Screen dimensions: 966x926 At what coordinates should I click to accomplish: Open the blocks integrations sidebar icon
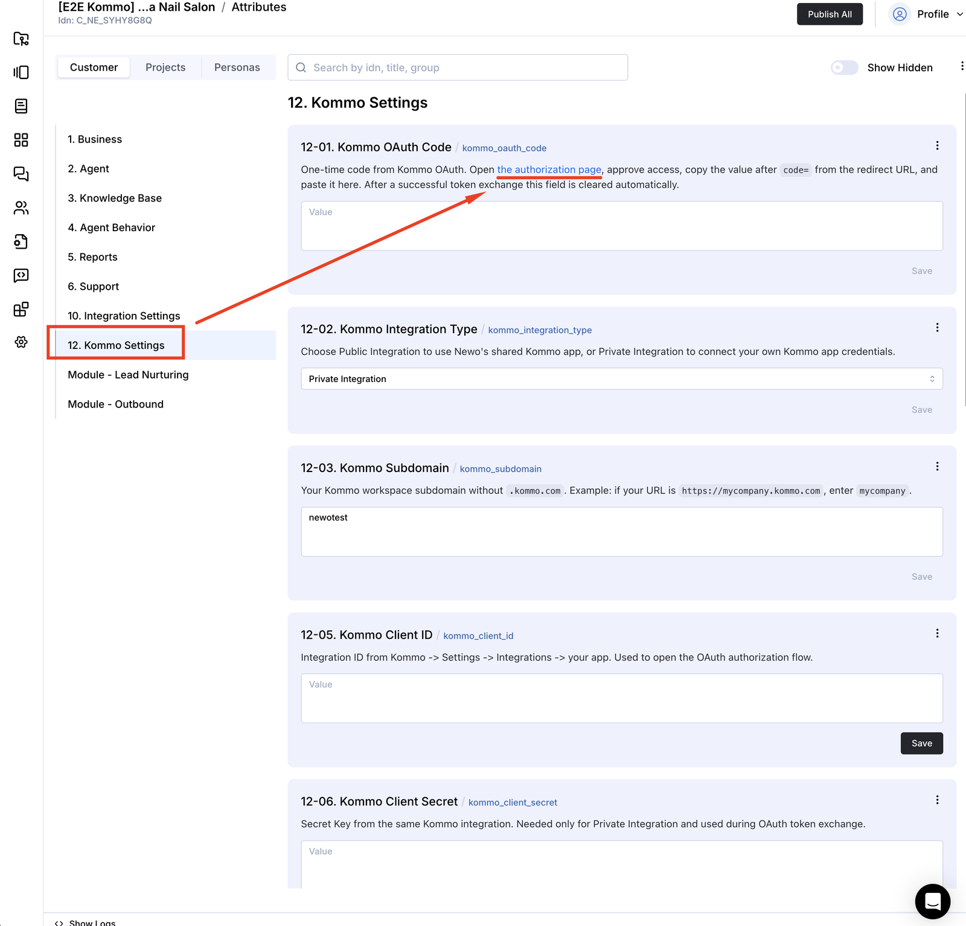point(21,309)
